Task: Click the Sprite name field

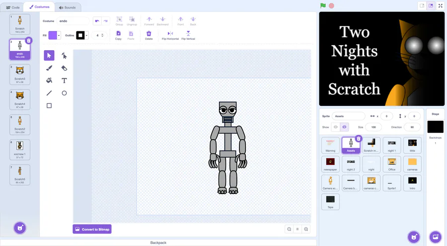Action: [348, 116]
